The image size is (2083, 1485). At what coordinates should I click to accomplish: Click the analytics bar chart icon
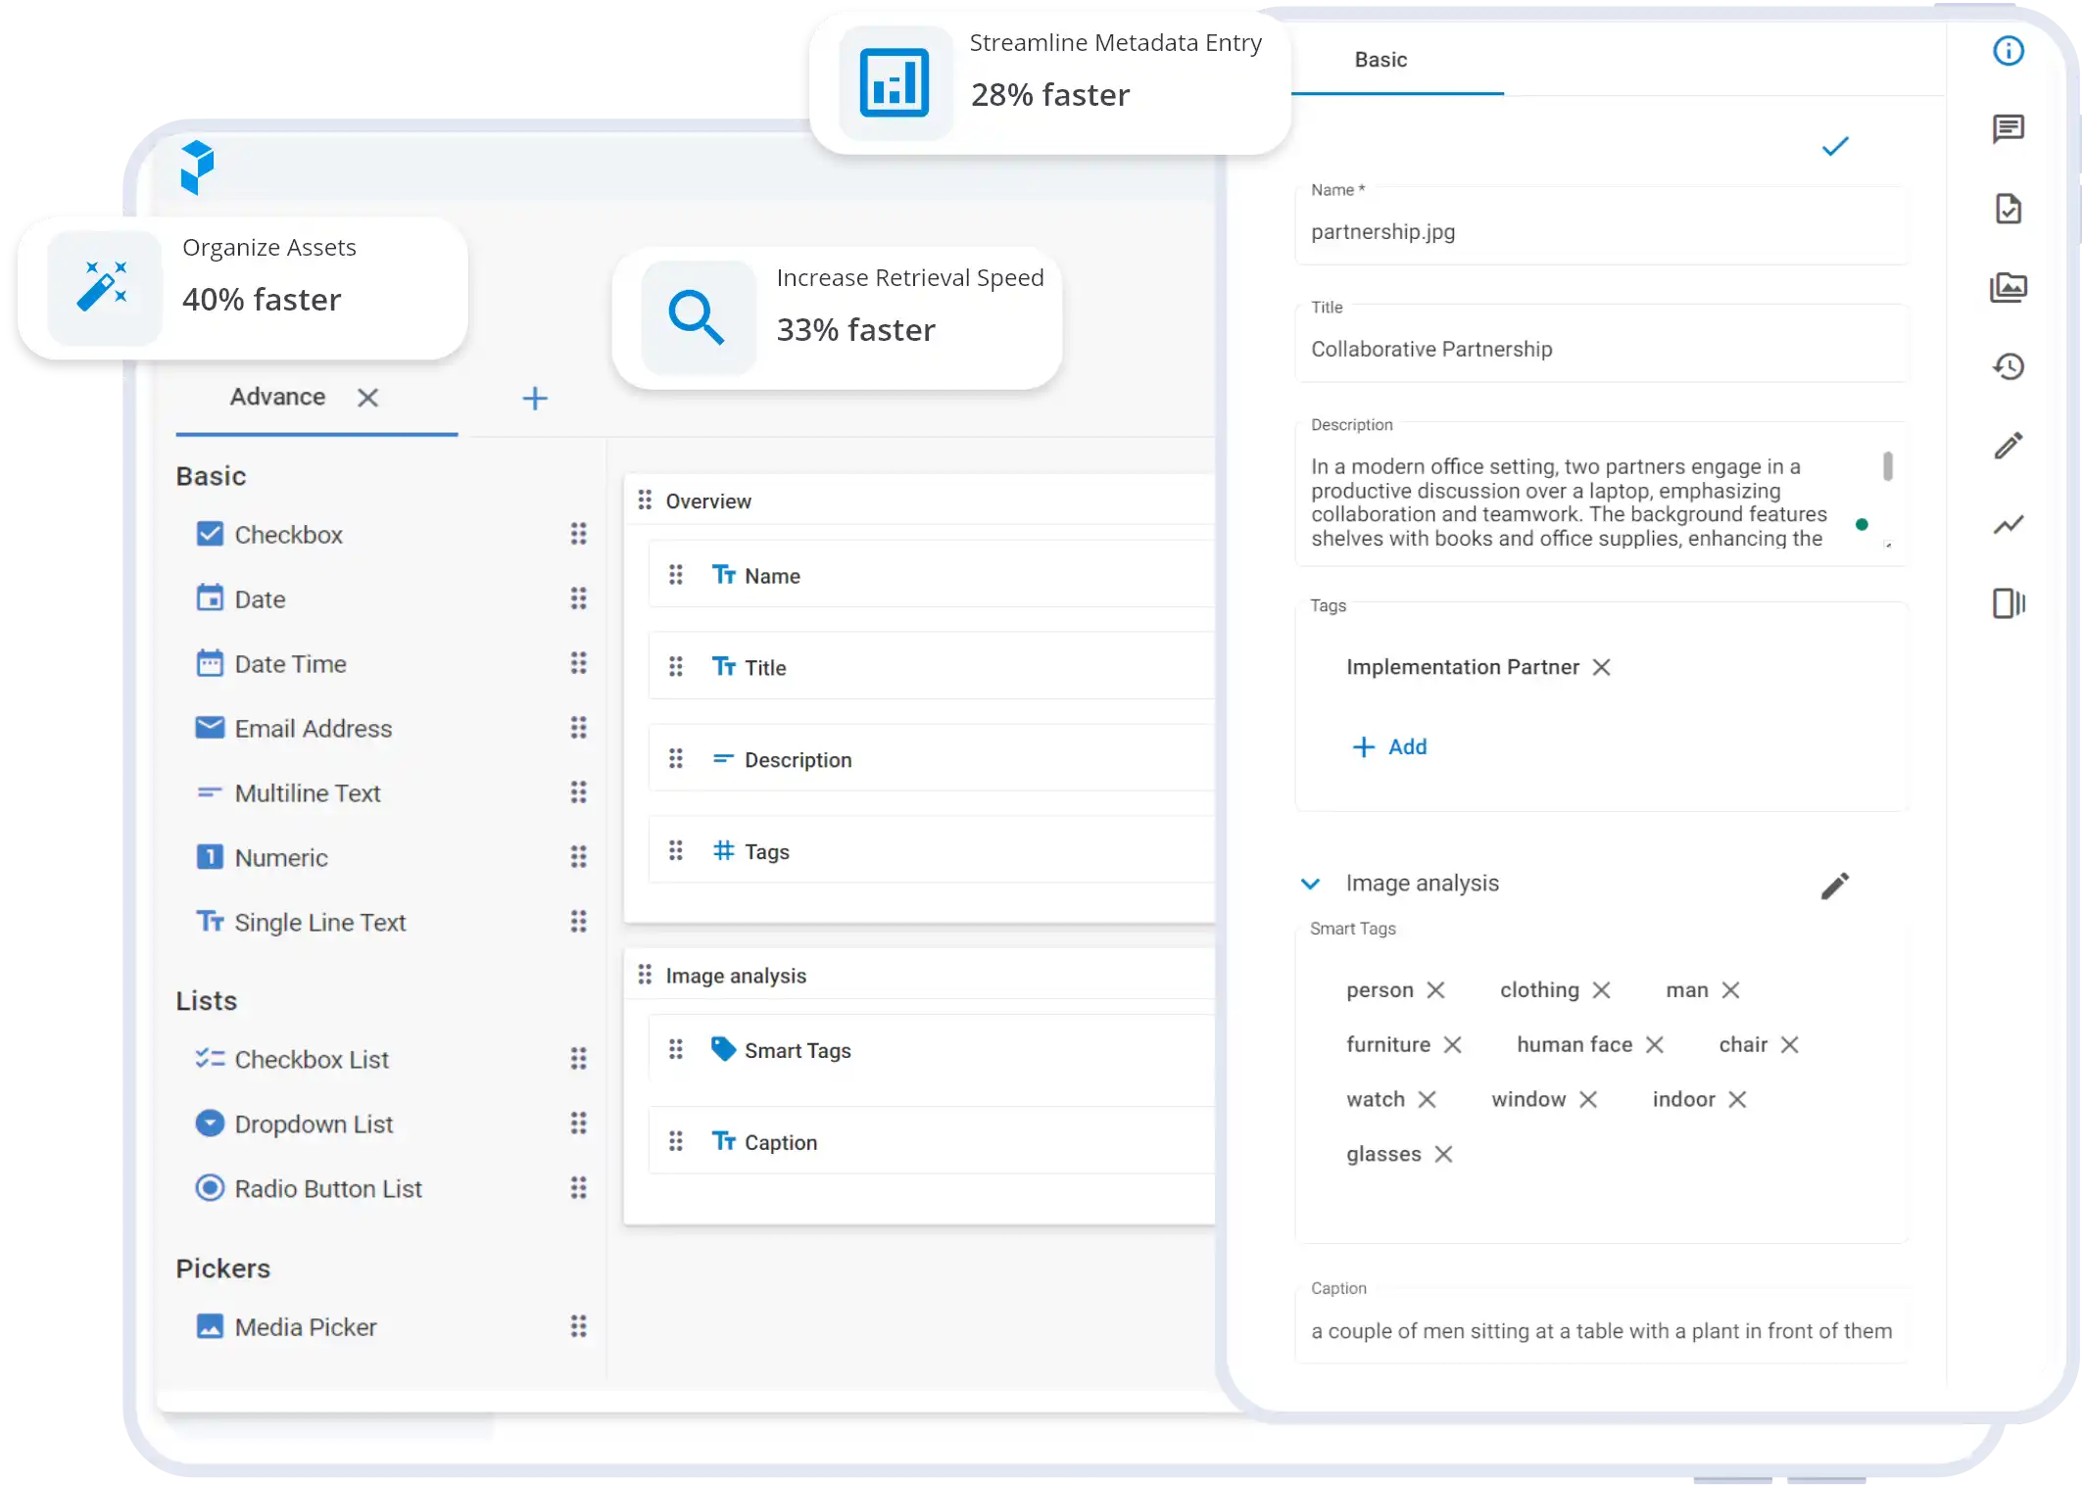[x=896, y=80]
